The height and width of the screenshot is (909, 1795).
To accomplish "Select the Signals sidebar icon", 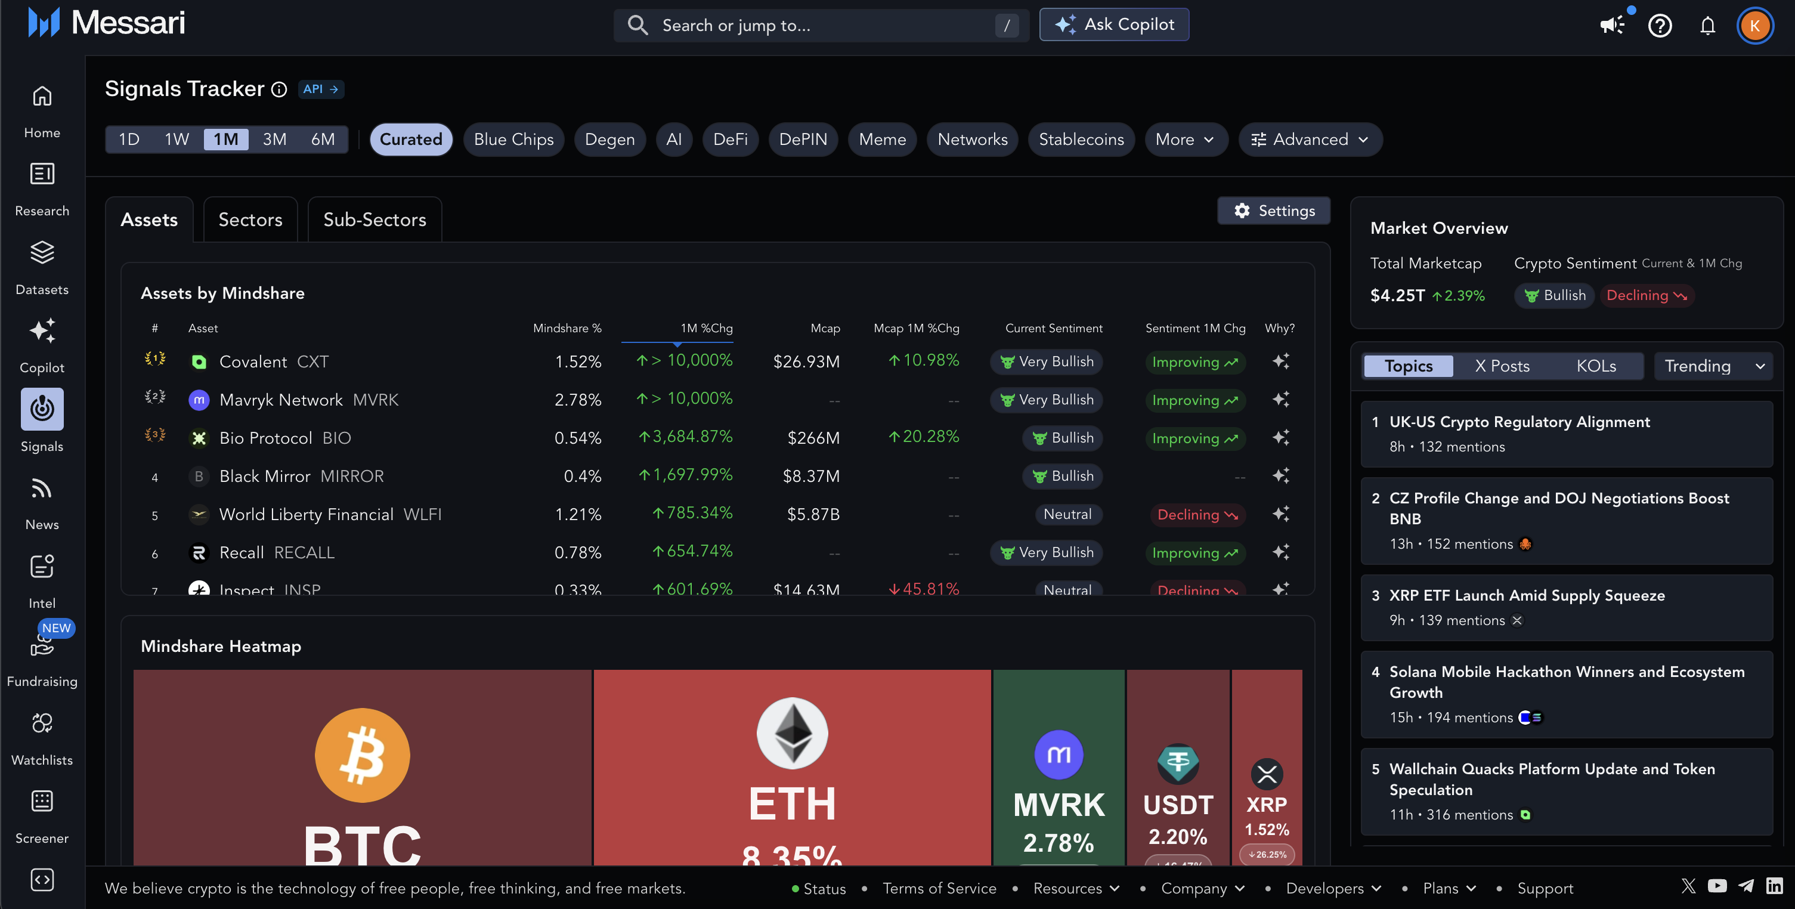I will 42,409.
